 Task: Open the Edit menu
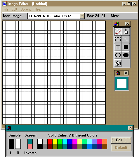14,9
